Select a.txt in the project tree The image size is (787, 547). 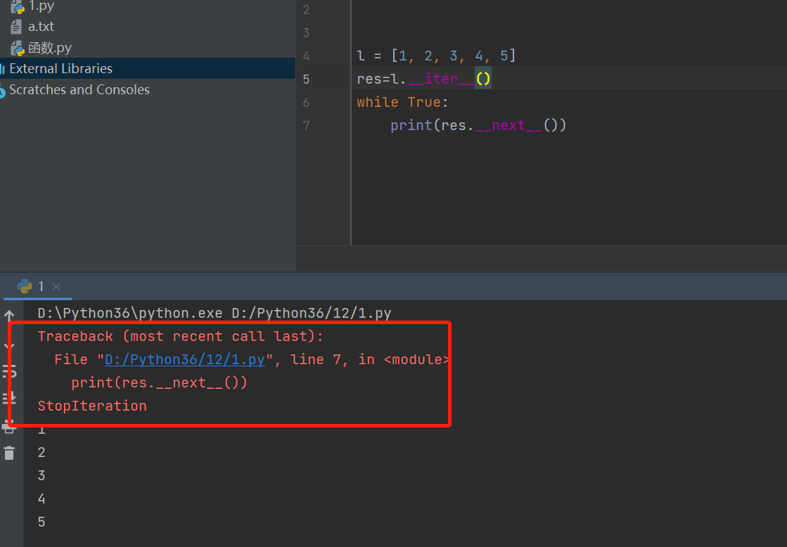[41, 27]
